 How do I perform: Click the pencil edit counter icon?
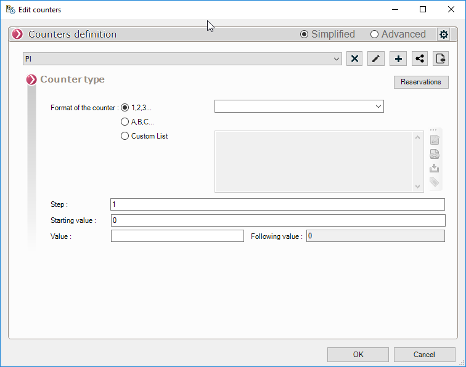(x=376, y=58)
